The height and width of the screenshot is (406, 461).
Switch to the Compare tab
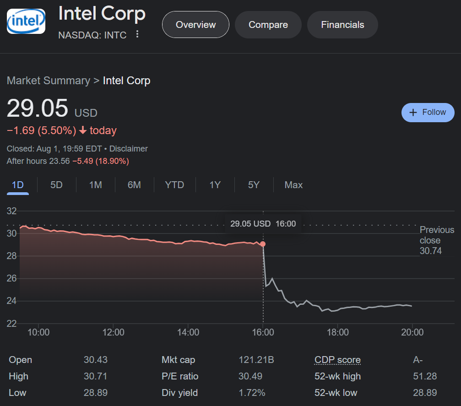(268, 25)
